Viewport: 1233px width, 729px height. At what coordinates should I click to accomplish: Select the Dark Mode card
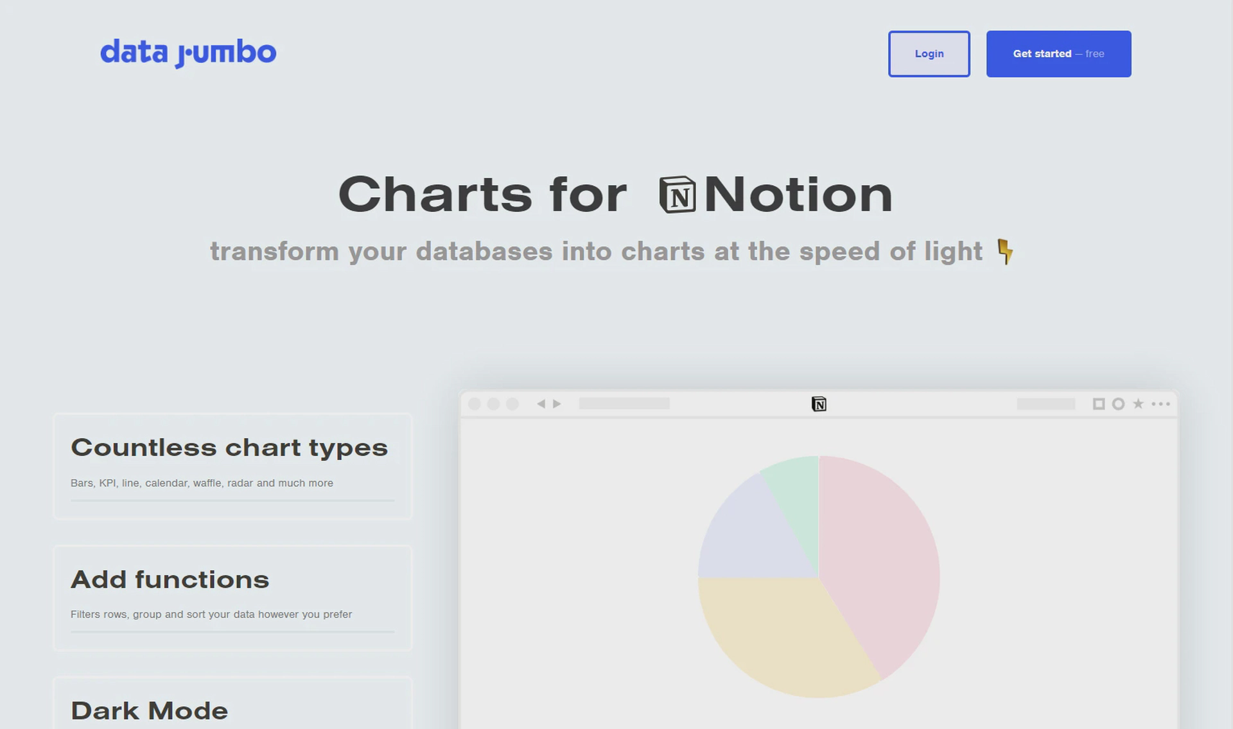232,703
